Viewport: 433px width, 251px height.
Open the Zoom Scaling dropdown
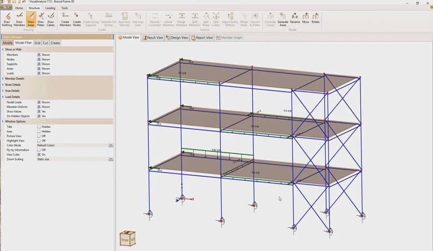(111, 159)
